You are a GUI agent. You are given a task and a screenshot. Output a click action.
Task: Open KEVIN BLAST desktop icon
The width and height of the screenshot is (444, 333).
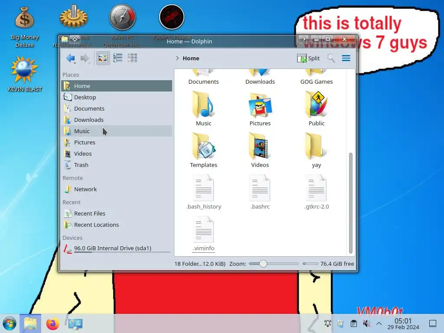(25, 74)
